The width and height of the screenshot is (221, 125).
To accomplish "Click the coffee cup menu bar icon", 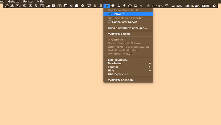I will tap(136, 6).
